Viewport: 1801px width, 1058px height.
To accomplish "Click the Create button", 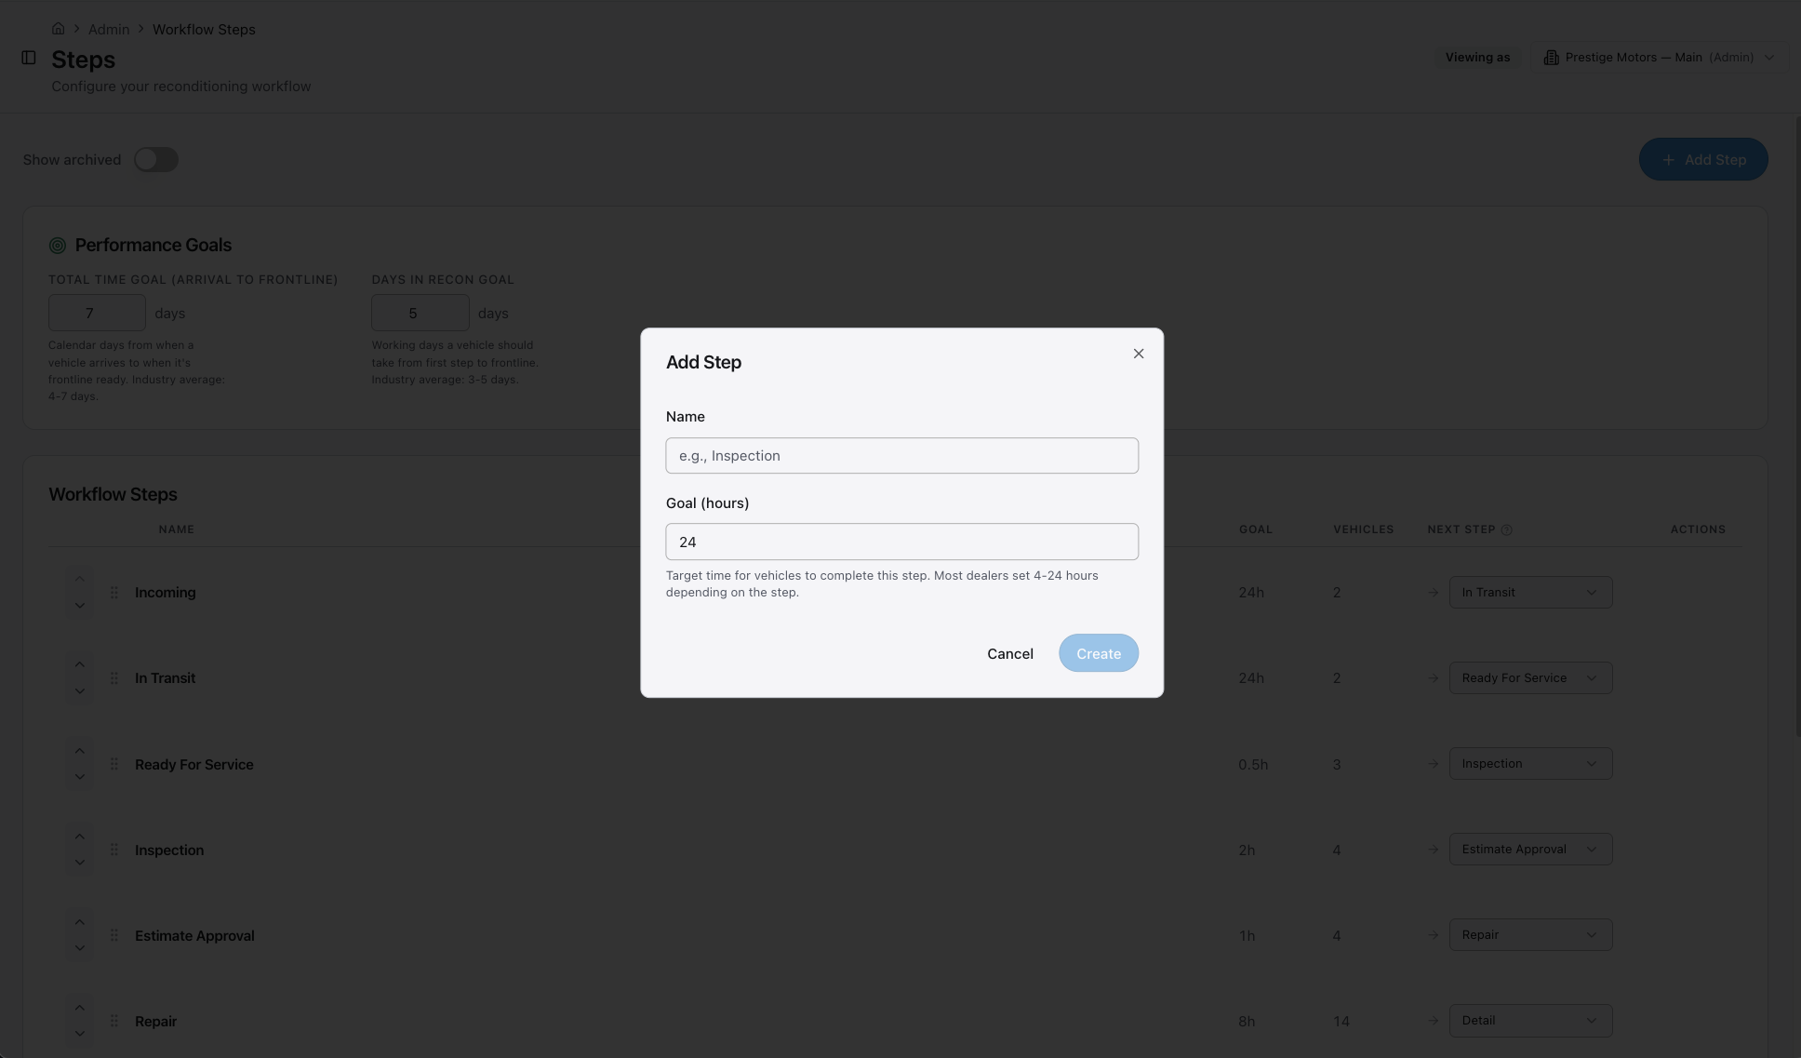I will click(x=1099, y=653).
